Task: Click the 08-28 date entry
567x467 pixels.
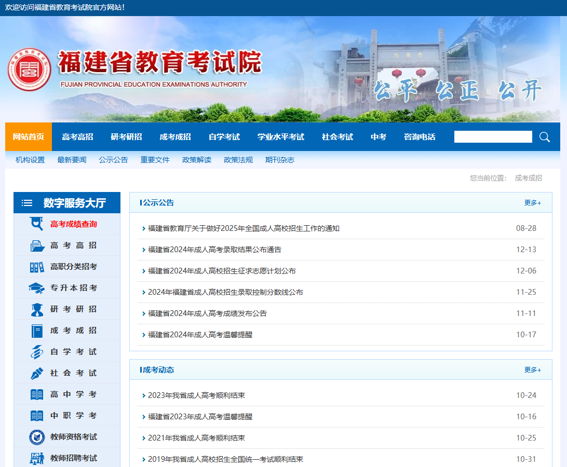Action: click(526, 228)
